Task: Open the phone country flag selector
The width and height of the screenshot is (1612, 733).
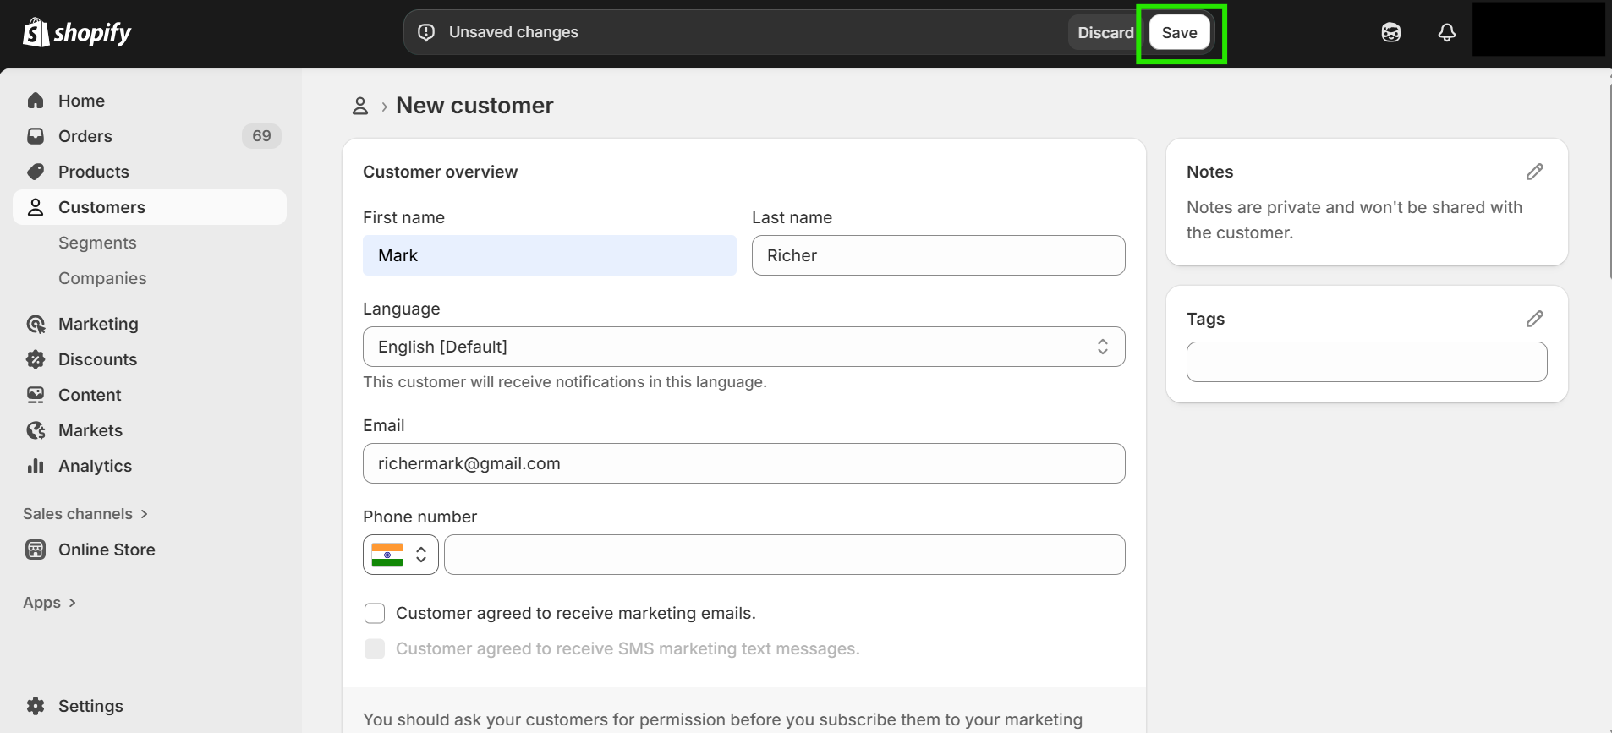Action: click(401, 555)
